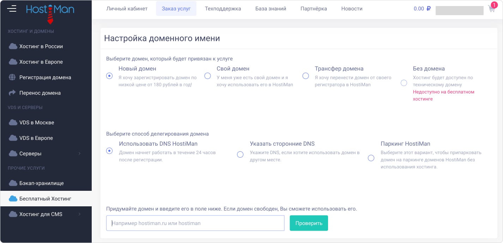Click the icon beside Бэкап-хранилище

coord(13,183)
